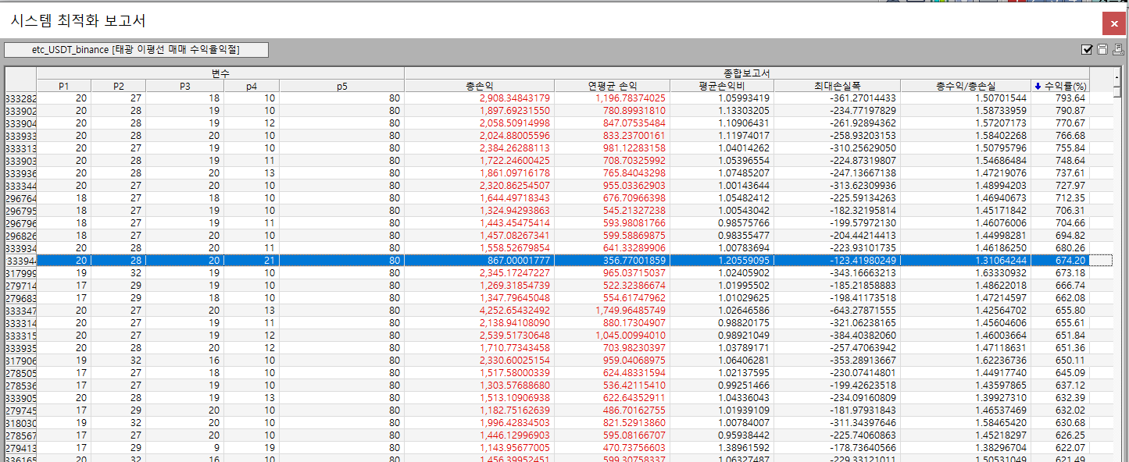Click the etc_USDT_binance strategy button
Image resolution: width=1129 pixels, height=462 pixels.
136,50
